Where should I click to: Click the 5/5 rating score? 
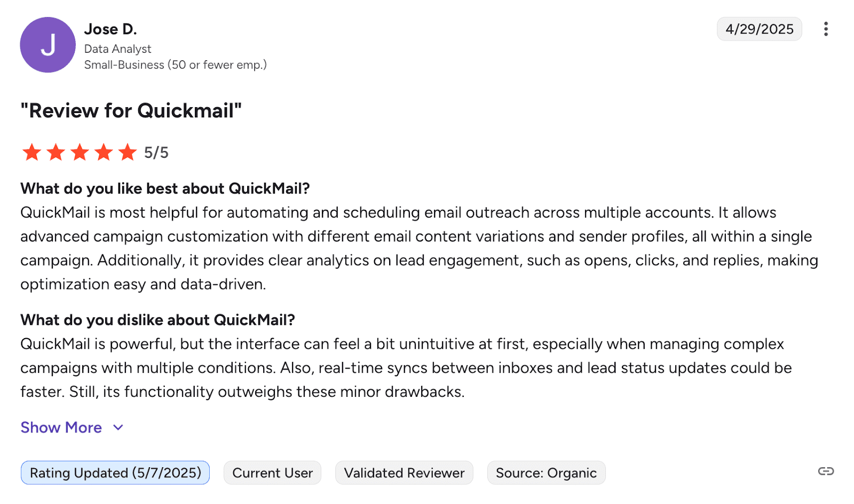(156, 153)
